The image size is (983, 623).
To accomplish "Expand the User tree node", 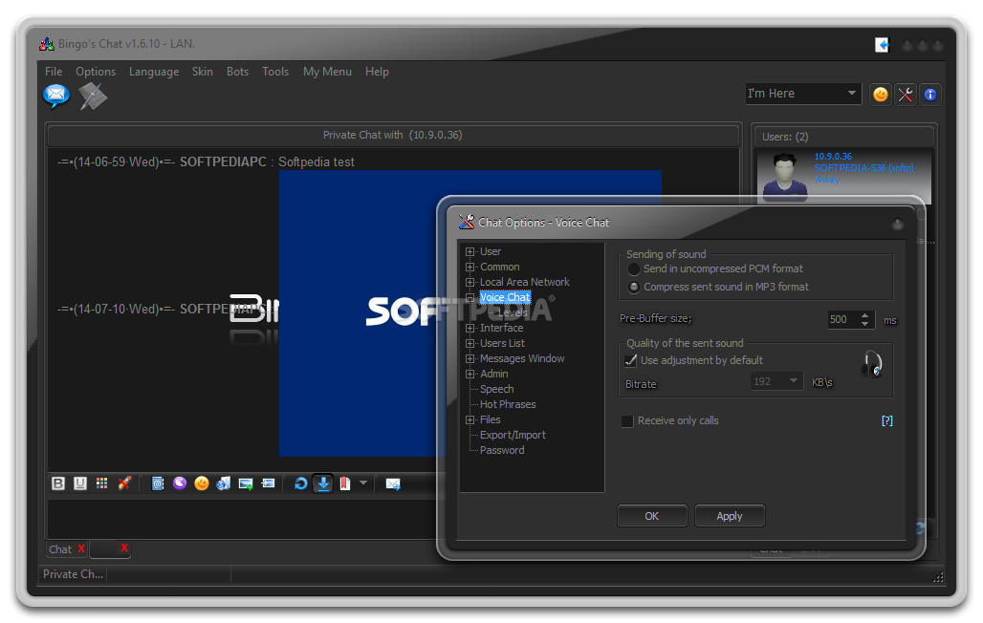I will tap(470, 252).
